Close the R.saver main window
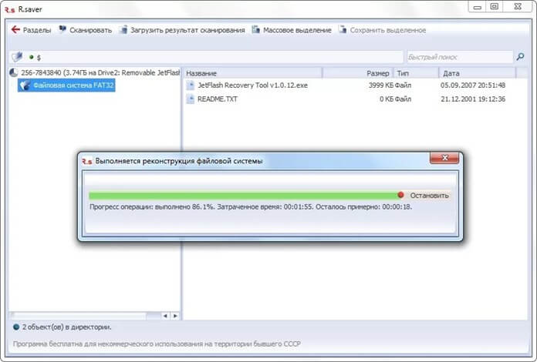 [518, 7]
